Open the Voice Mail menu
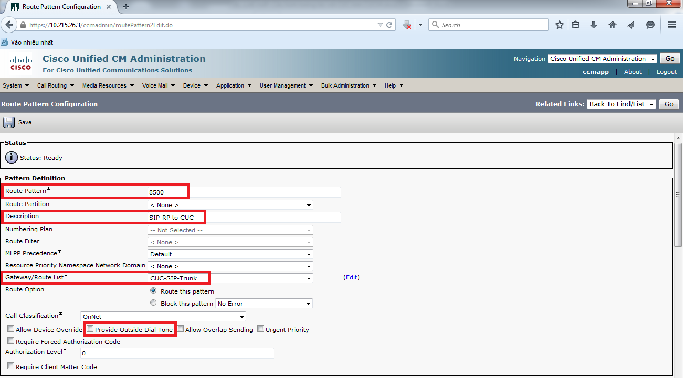Image resolution: width=683 pixels, height=378 pixels. [159, 85]
